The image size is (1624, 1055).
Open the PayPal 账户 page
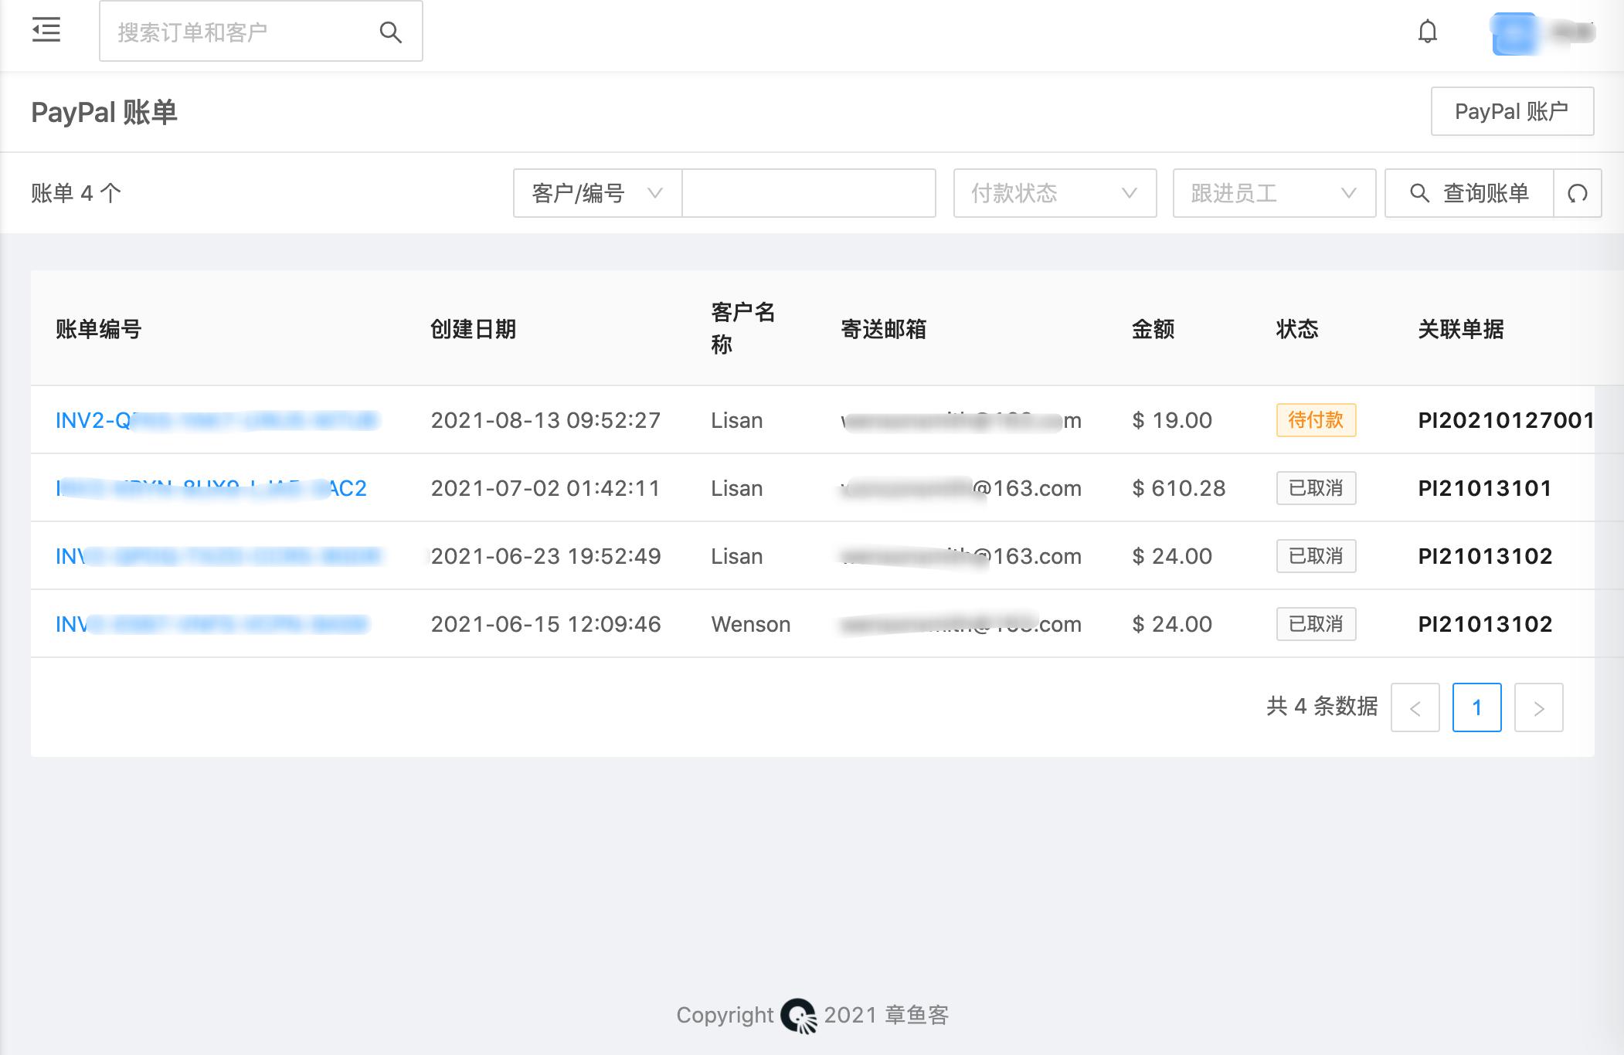click(x=1511, y=110)
